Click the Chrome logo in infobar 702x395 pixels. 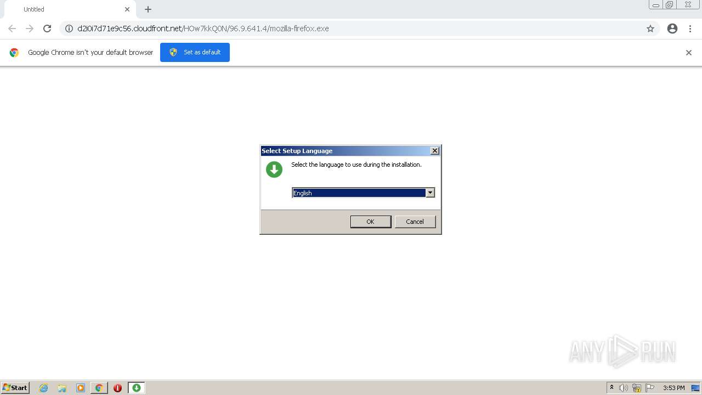pos(14,53)
